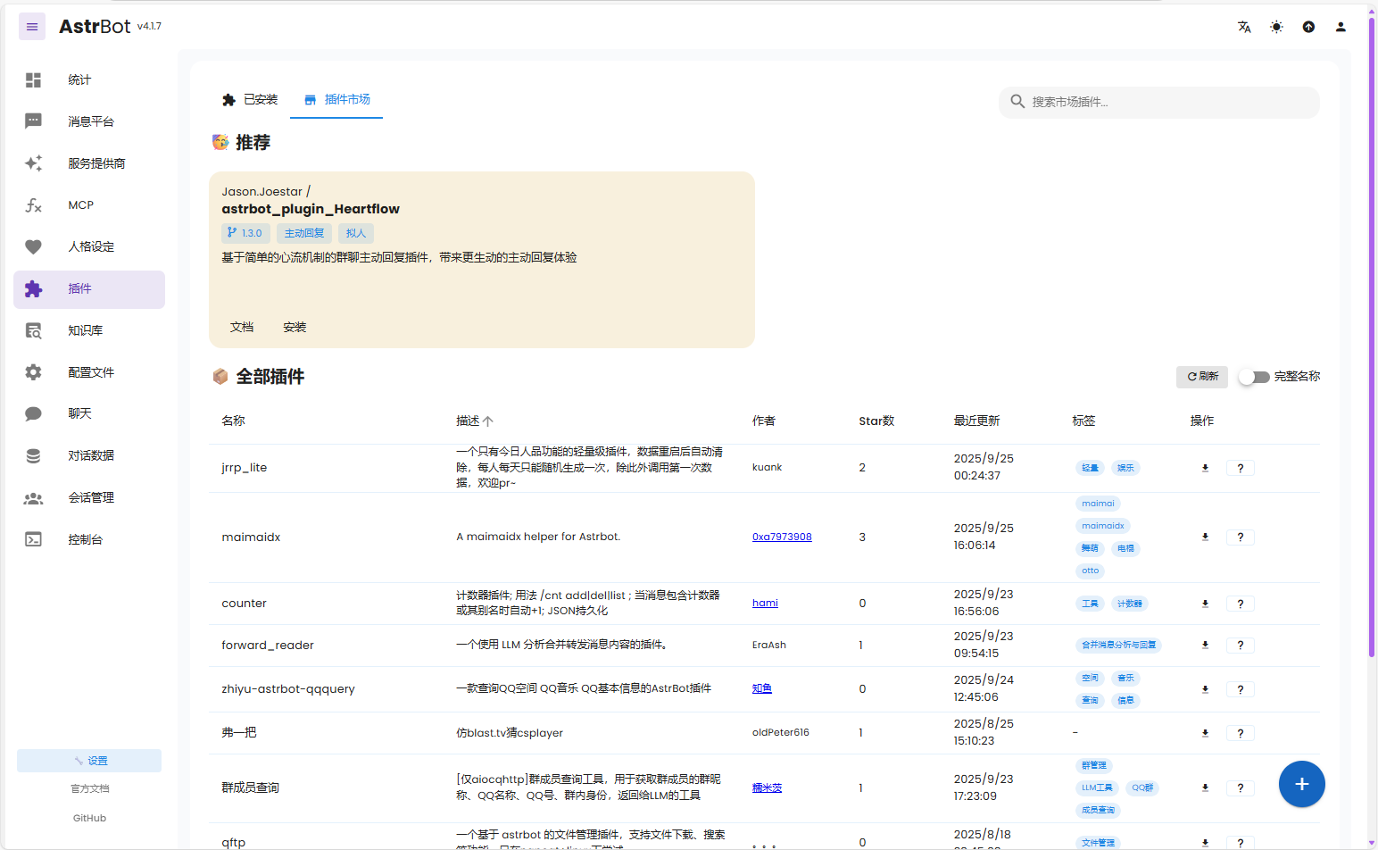The height and width of the screenshot is (850, 1378).
Task: Sort plugins by the Star数 column header
Action: 876,421
